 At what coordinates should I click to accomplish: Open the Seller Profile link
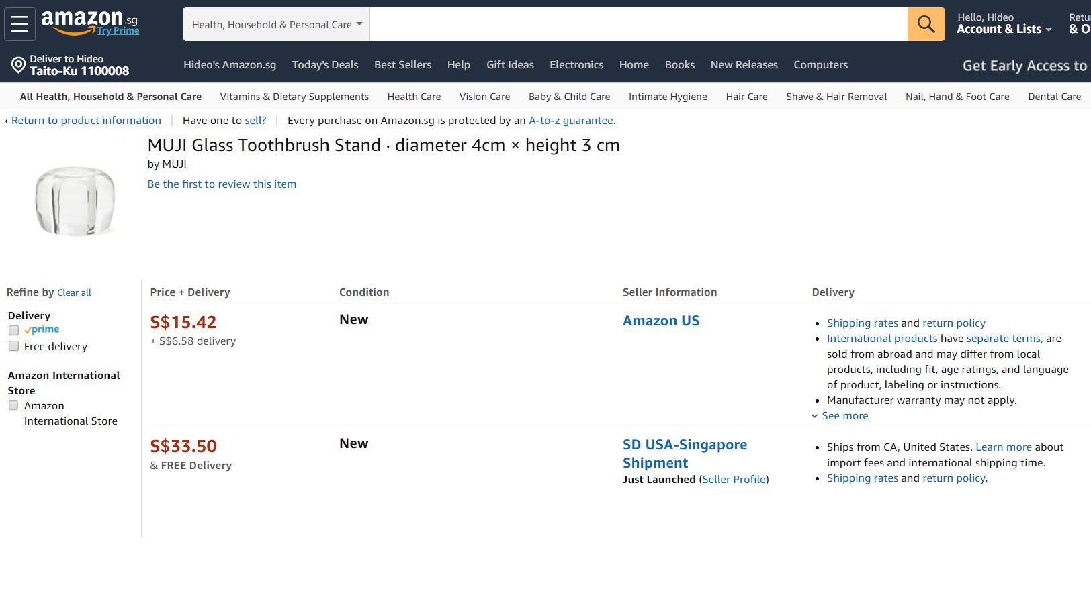pos(734,480)
